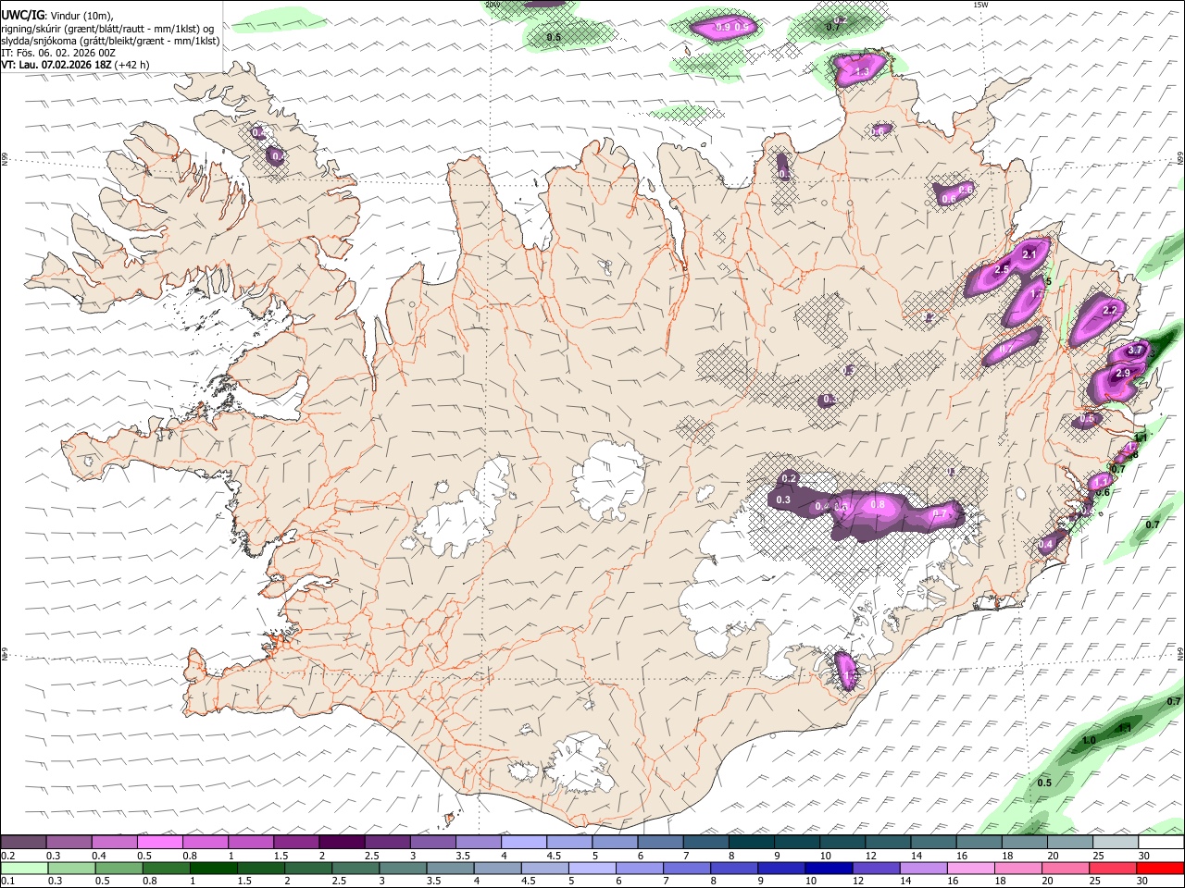Click the 'VT: Lau. 07.02.2026 18Z' valid time
Image resolution: width=1185 pixels, height=888 pixels.
coord(56,65)
